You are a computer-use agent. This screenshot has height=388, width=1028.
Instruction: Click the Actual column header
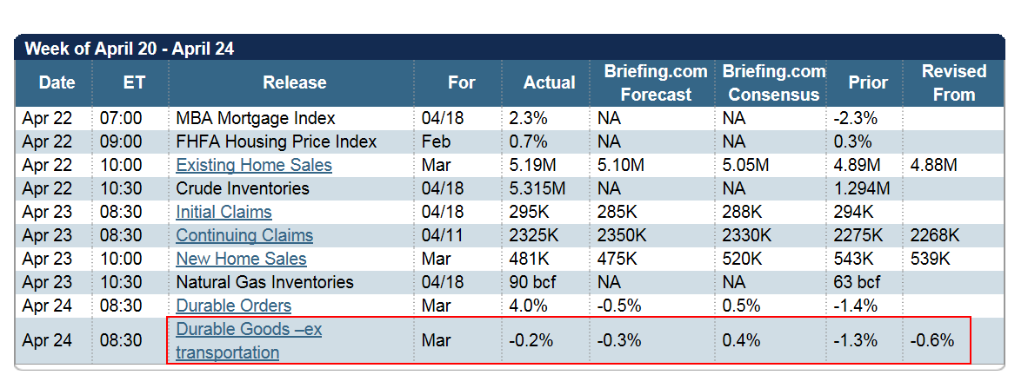[x=549, y=82]
